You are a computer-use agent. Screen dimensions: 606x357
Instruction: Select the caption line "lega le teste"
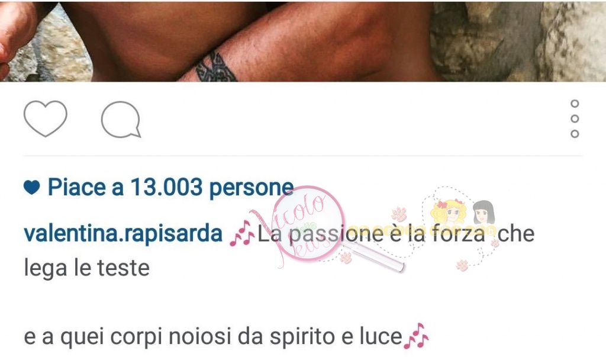pos(86,268)
